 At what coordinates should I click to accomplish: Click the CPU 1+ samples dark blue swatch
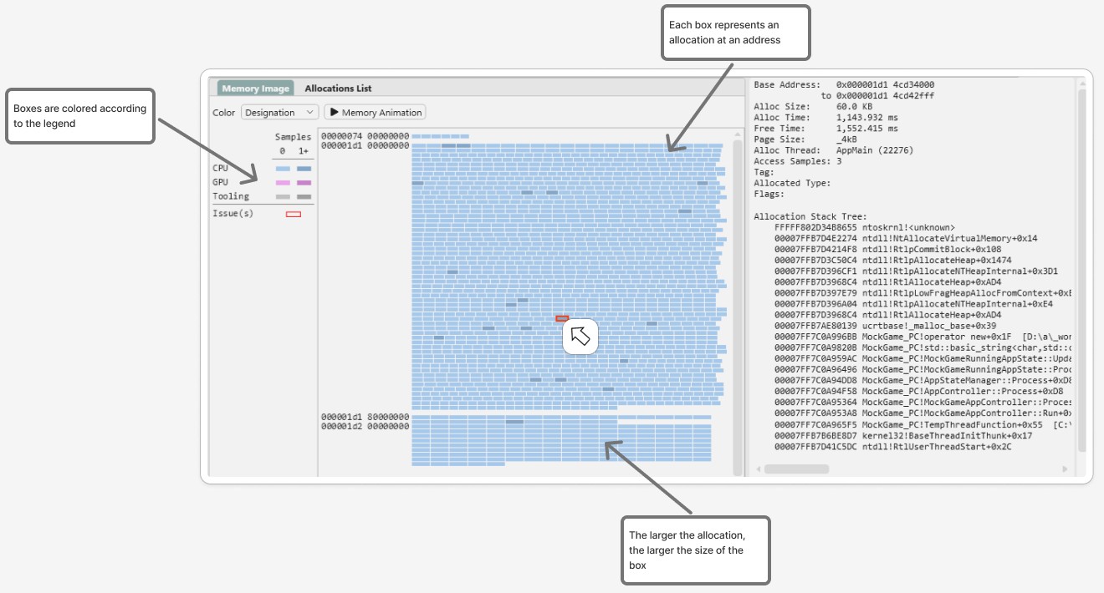click(304, 169)
